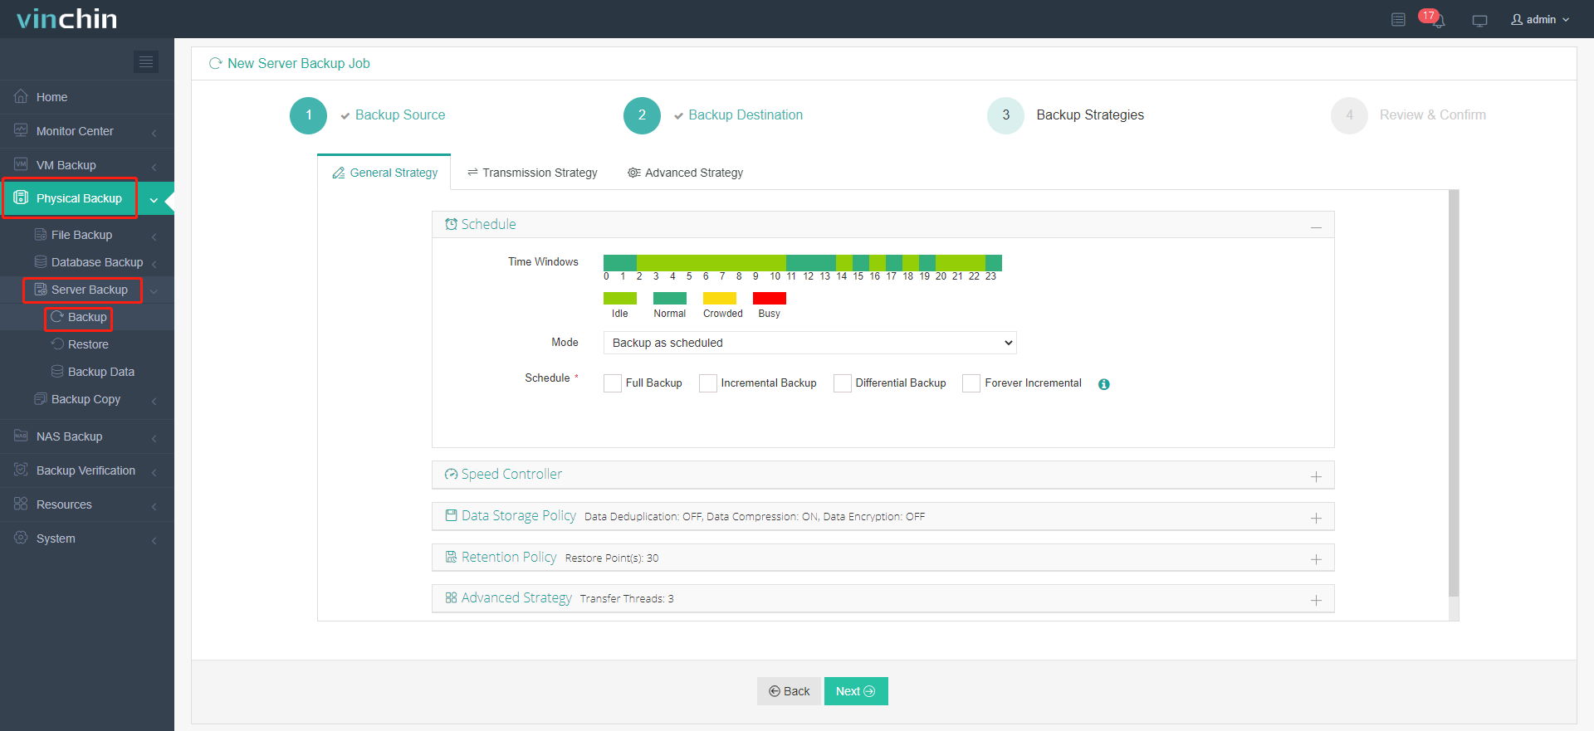The height and width of the screenshot is (731, 1594).
Task: Click the Monitor Center icon
Action: [21, 130]
